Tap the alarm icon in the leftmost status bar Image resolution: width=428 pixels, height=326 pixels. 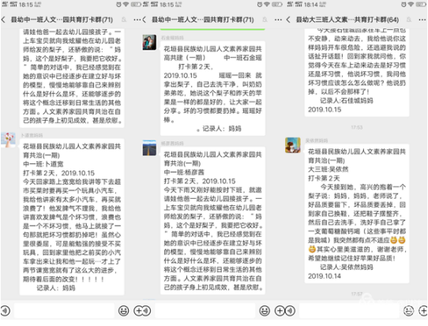[118, 5]
